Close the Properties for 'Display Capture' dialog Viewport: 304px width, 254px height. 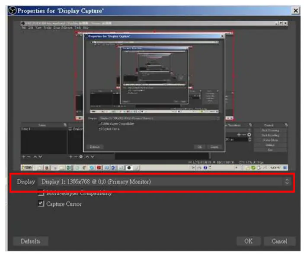(296, 10)
